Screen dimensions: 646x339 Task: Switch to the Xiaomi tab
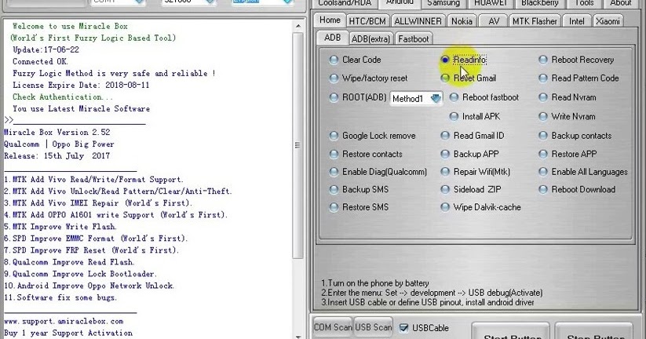(608, 21)
